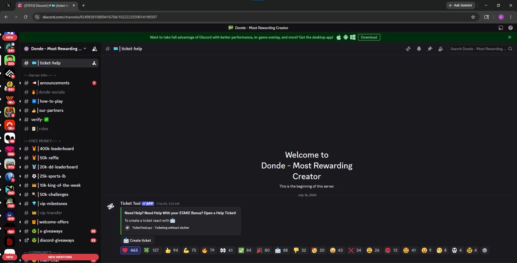Open the 10k-king-of-the-week channel
This screenshot has height=263, width=517.
tap(60, 185)
